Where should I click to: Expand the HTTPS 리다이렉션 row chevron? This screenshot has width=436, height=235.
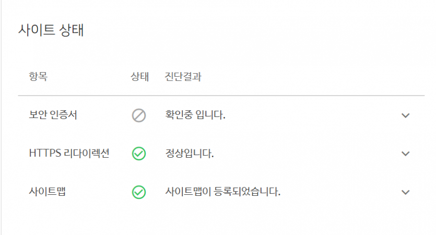(x=406, y=154)
